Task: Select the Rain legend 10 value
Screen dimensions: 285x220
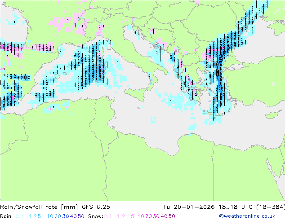Action: point(50,216)
